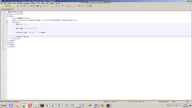The image size is (192, 108).
Task: Click the Zoom In toolbar icon
Action: (x=44, y=6)
